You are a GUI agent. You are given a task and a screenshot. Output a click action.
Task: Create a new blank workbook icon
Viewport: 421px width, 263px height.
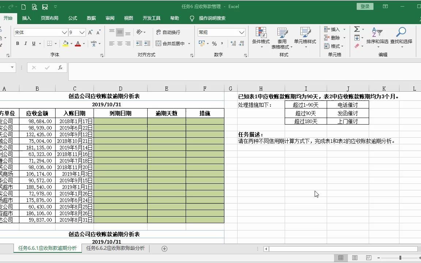tap(24, 7)
